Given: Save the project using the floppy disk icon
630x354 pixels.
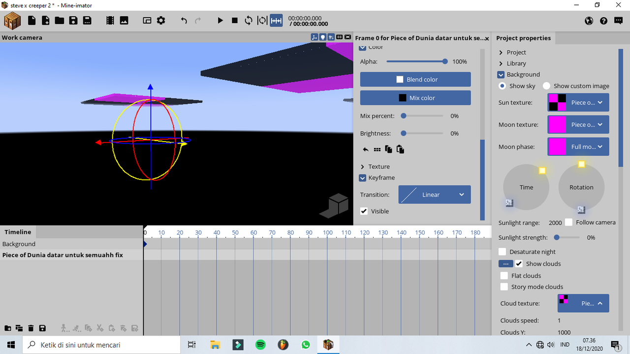Looking at the screenshot, I should point(73,21).
